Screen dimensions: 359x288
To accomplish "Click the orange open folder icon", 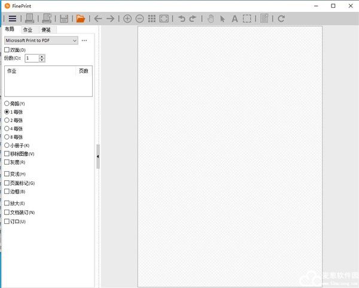I will click(x=80, y=19).
